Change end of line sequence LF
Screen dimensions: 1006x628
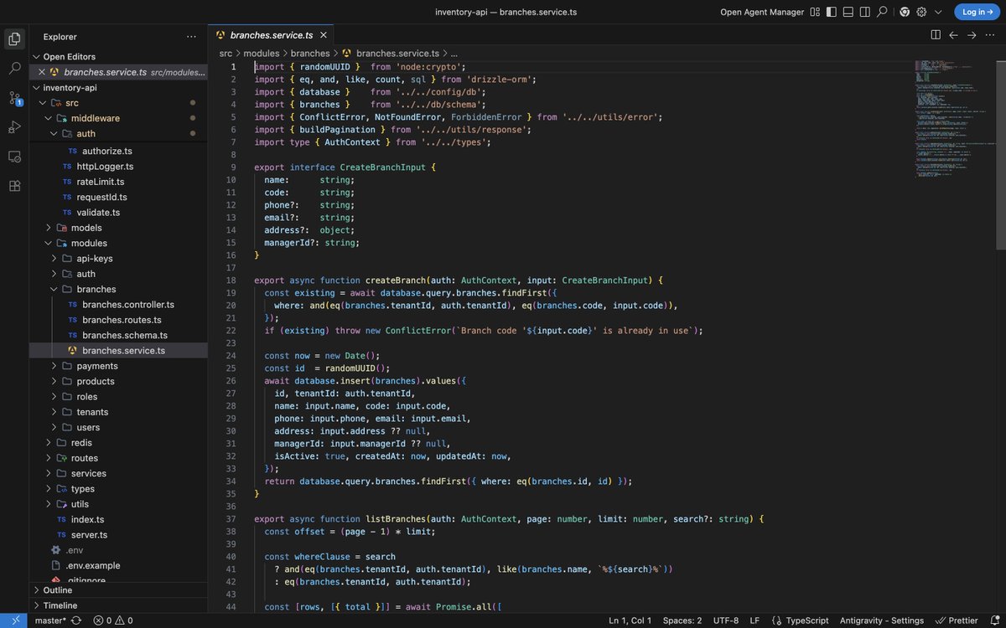click(x=754, y=620)
